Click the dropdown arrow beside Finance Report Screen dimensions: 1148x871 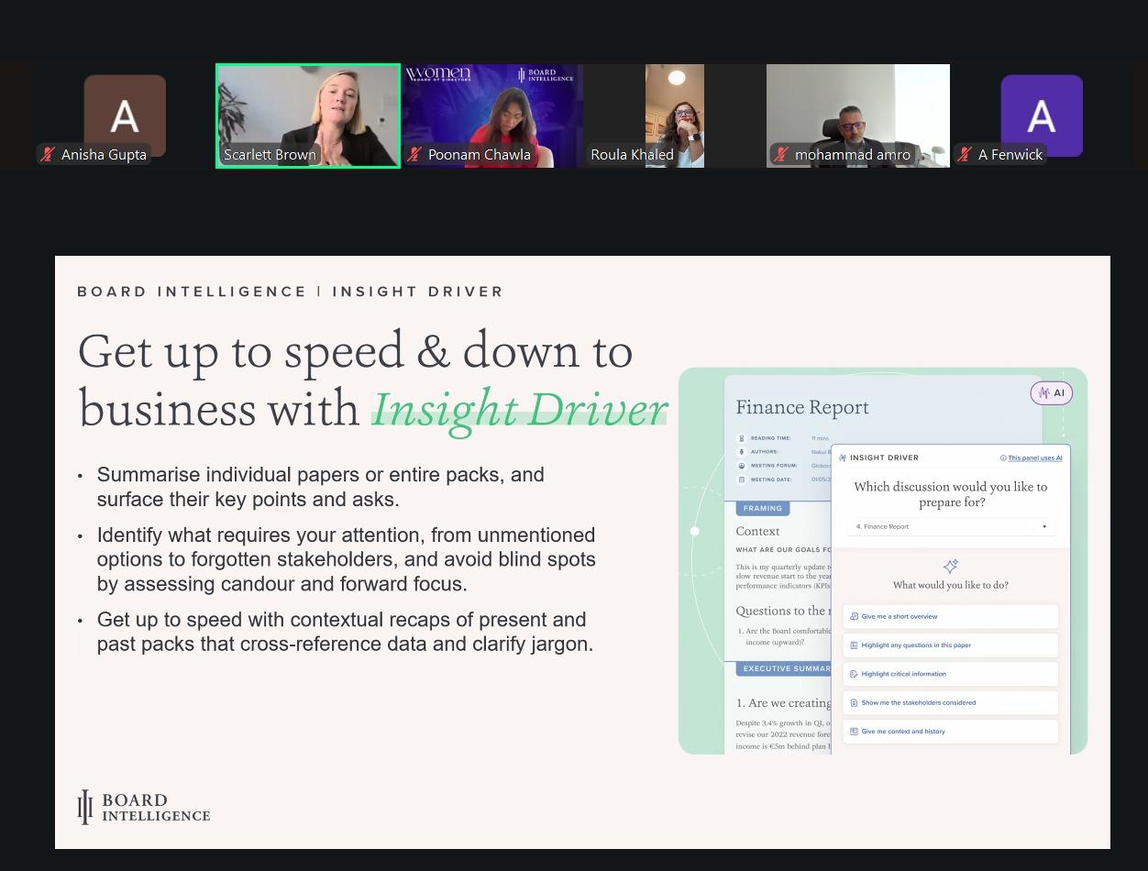(x=1043, y=526)
